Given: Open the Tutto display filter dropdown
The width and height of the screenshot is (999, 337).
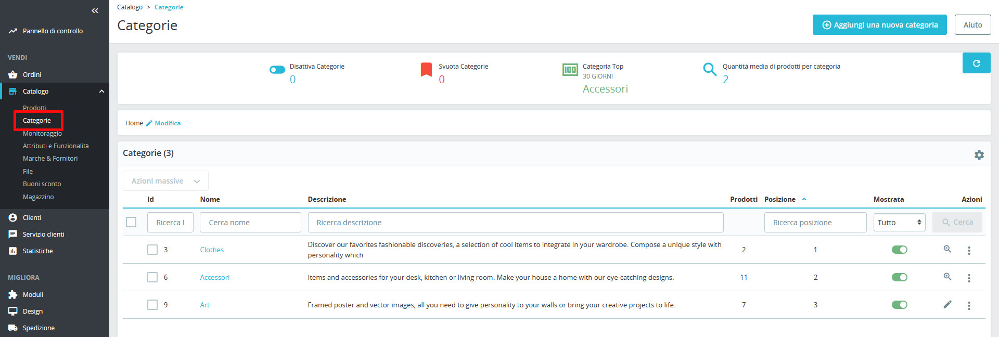Looking at the screenshot, I should (x=899, y=223).
